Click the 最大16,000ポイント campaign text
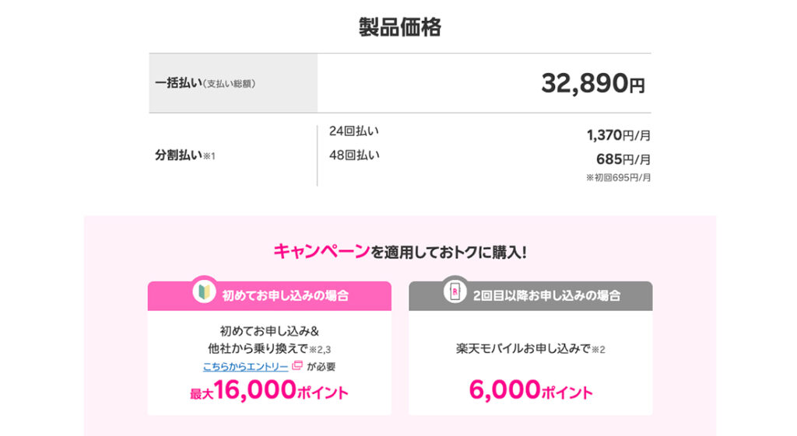Viewport: 797px width, 436px height. [x=269, y=391]
